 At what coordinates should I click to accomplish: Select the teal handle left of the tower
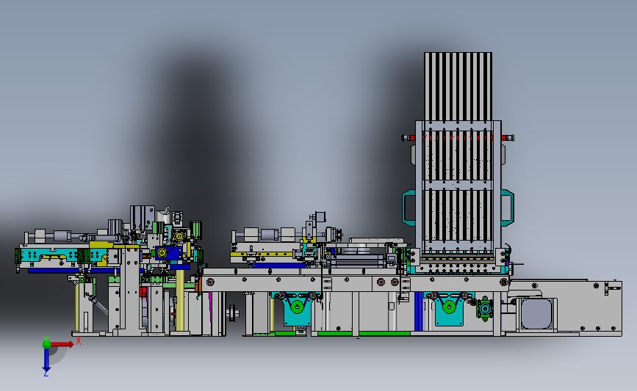409,208
